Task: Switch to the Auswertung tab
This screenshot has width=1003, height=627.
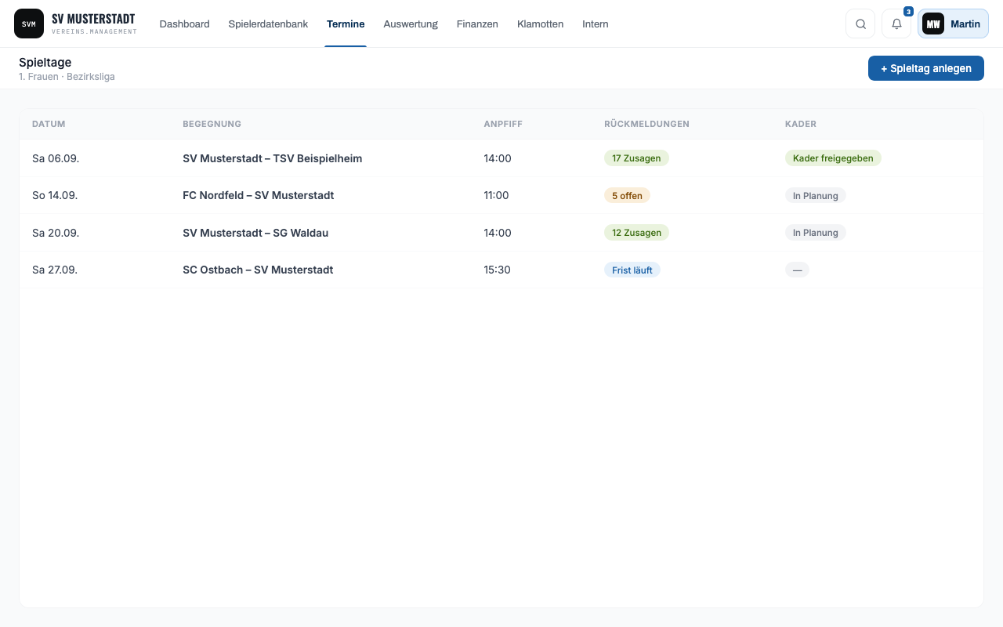Action: point(411,24)
